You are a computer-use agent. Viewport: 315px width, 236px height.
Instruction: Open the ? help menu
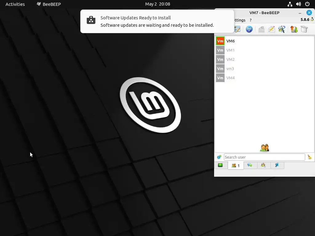click(250, 20)
